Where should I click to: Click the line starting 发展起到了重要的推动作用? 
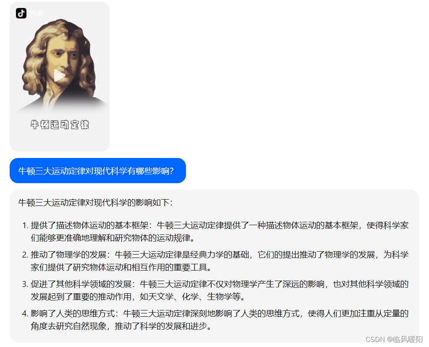tap(139, 296)
